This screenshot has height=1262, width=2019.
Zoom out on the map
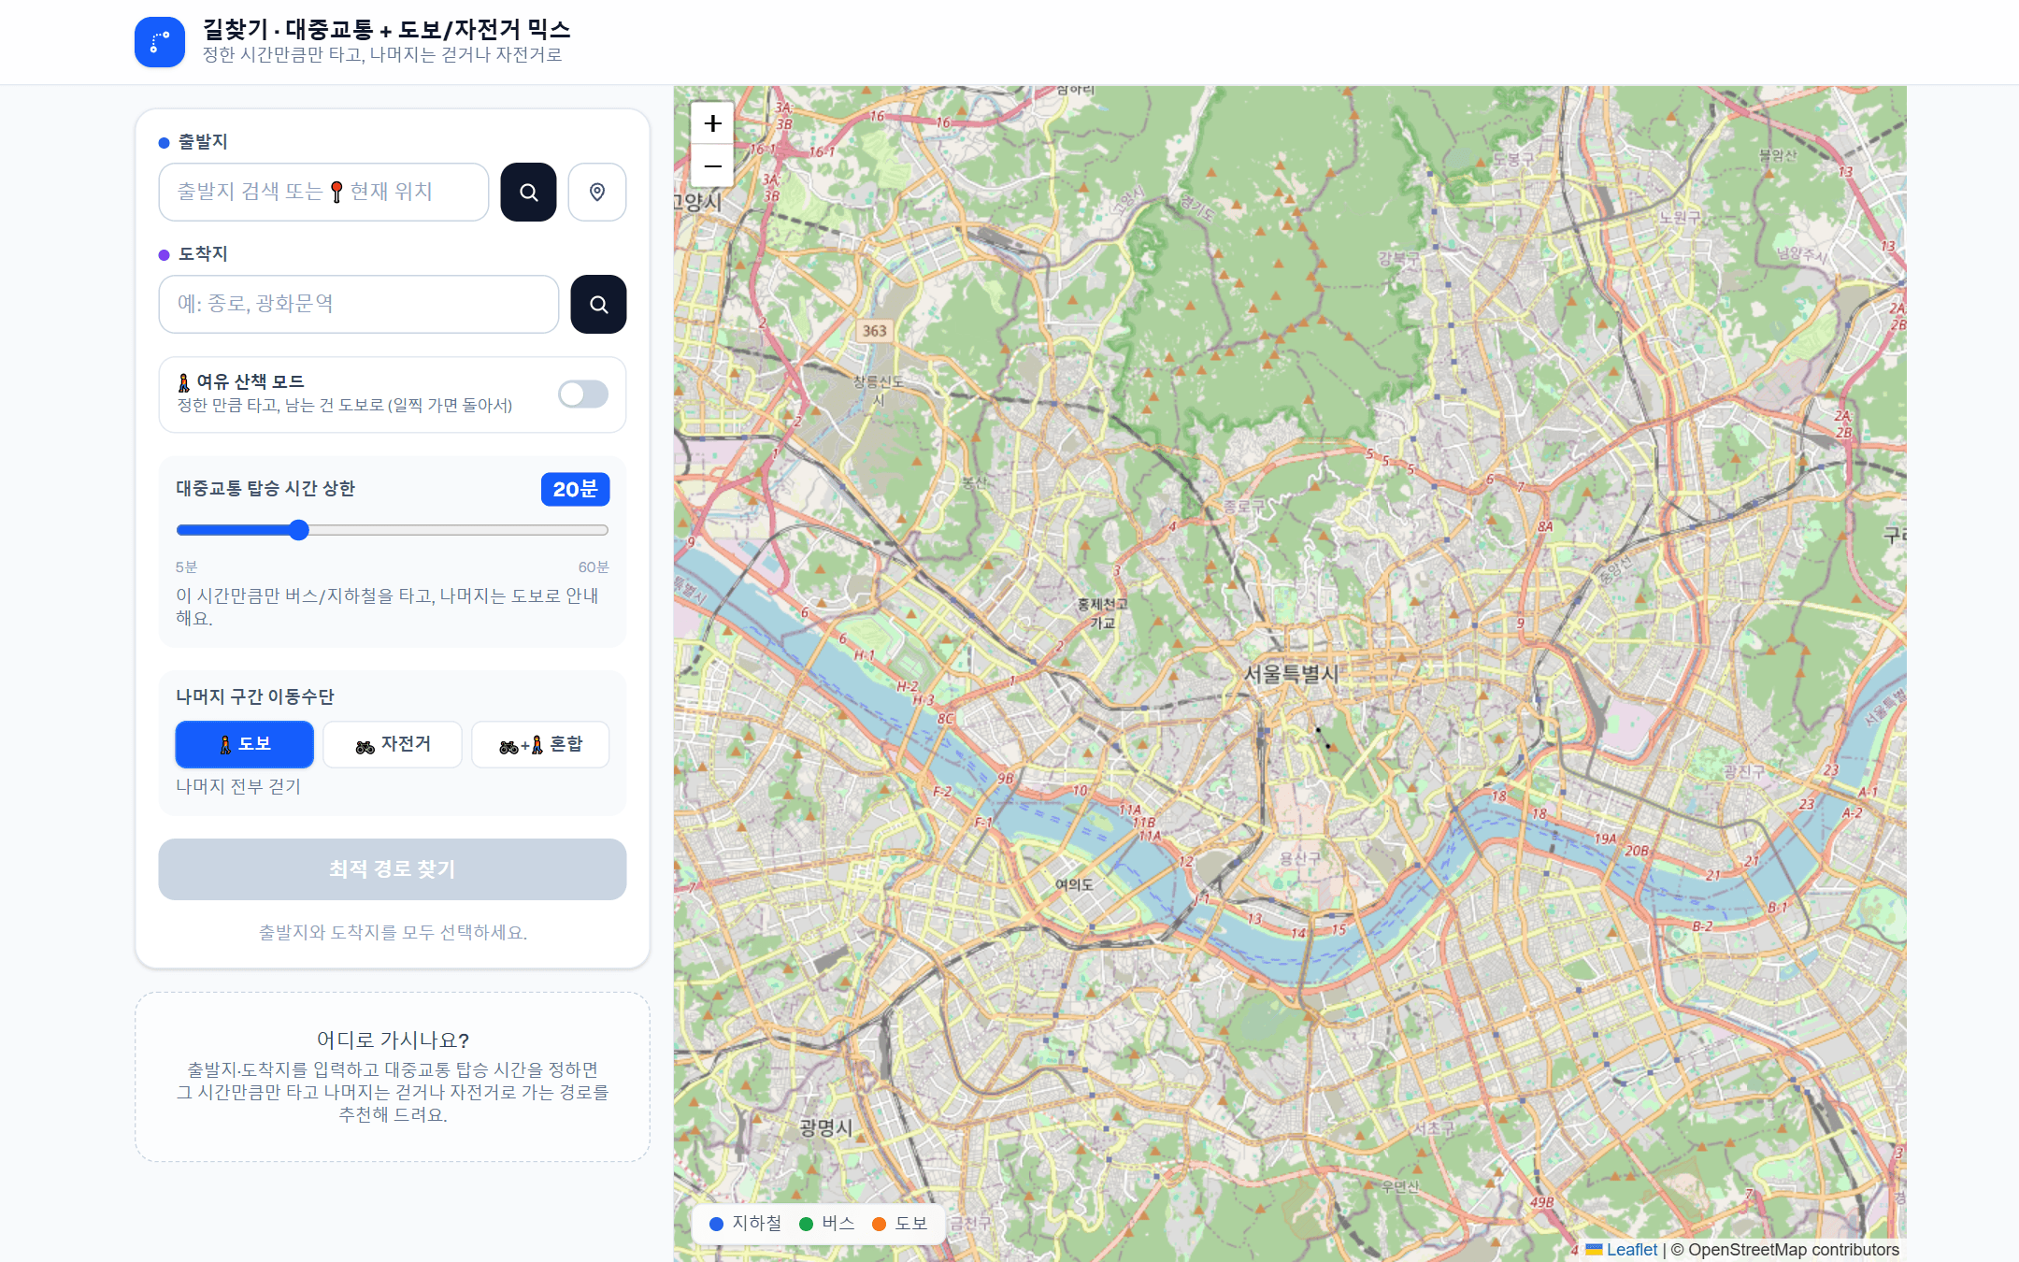coord(712,166)
